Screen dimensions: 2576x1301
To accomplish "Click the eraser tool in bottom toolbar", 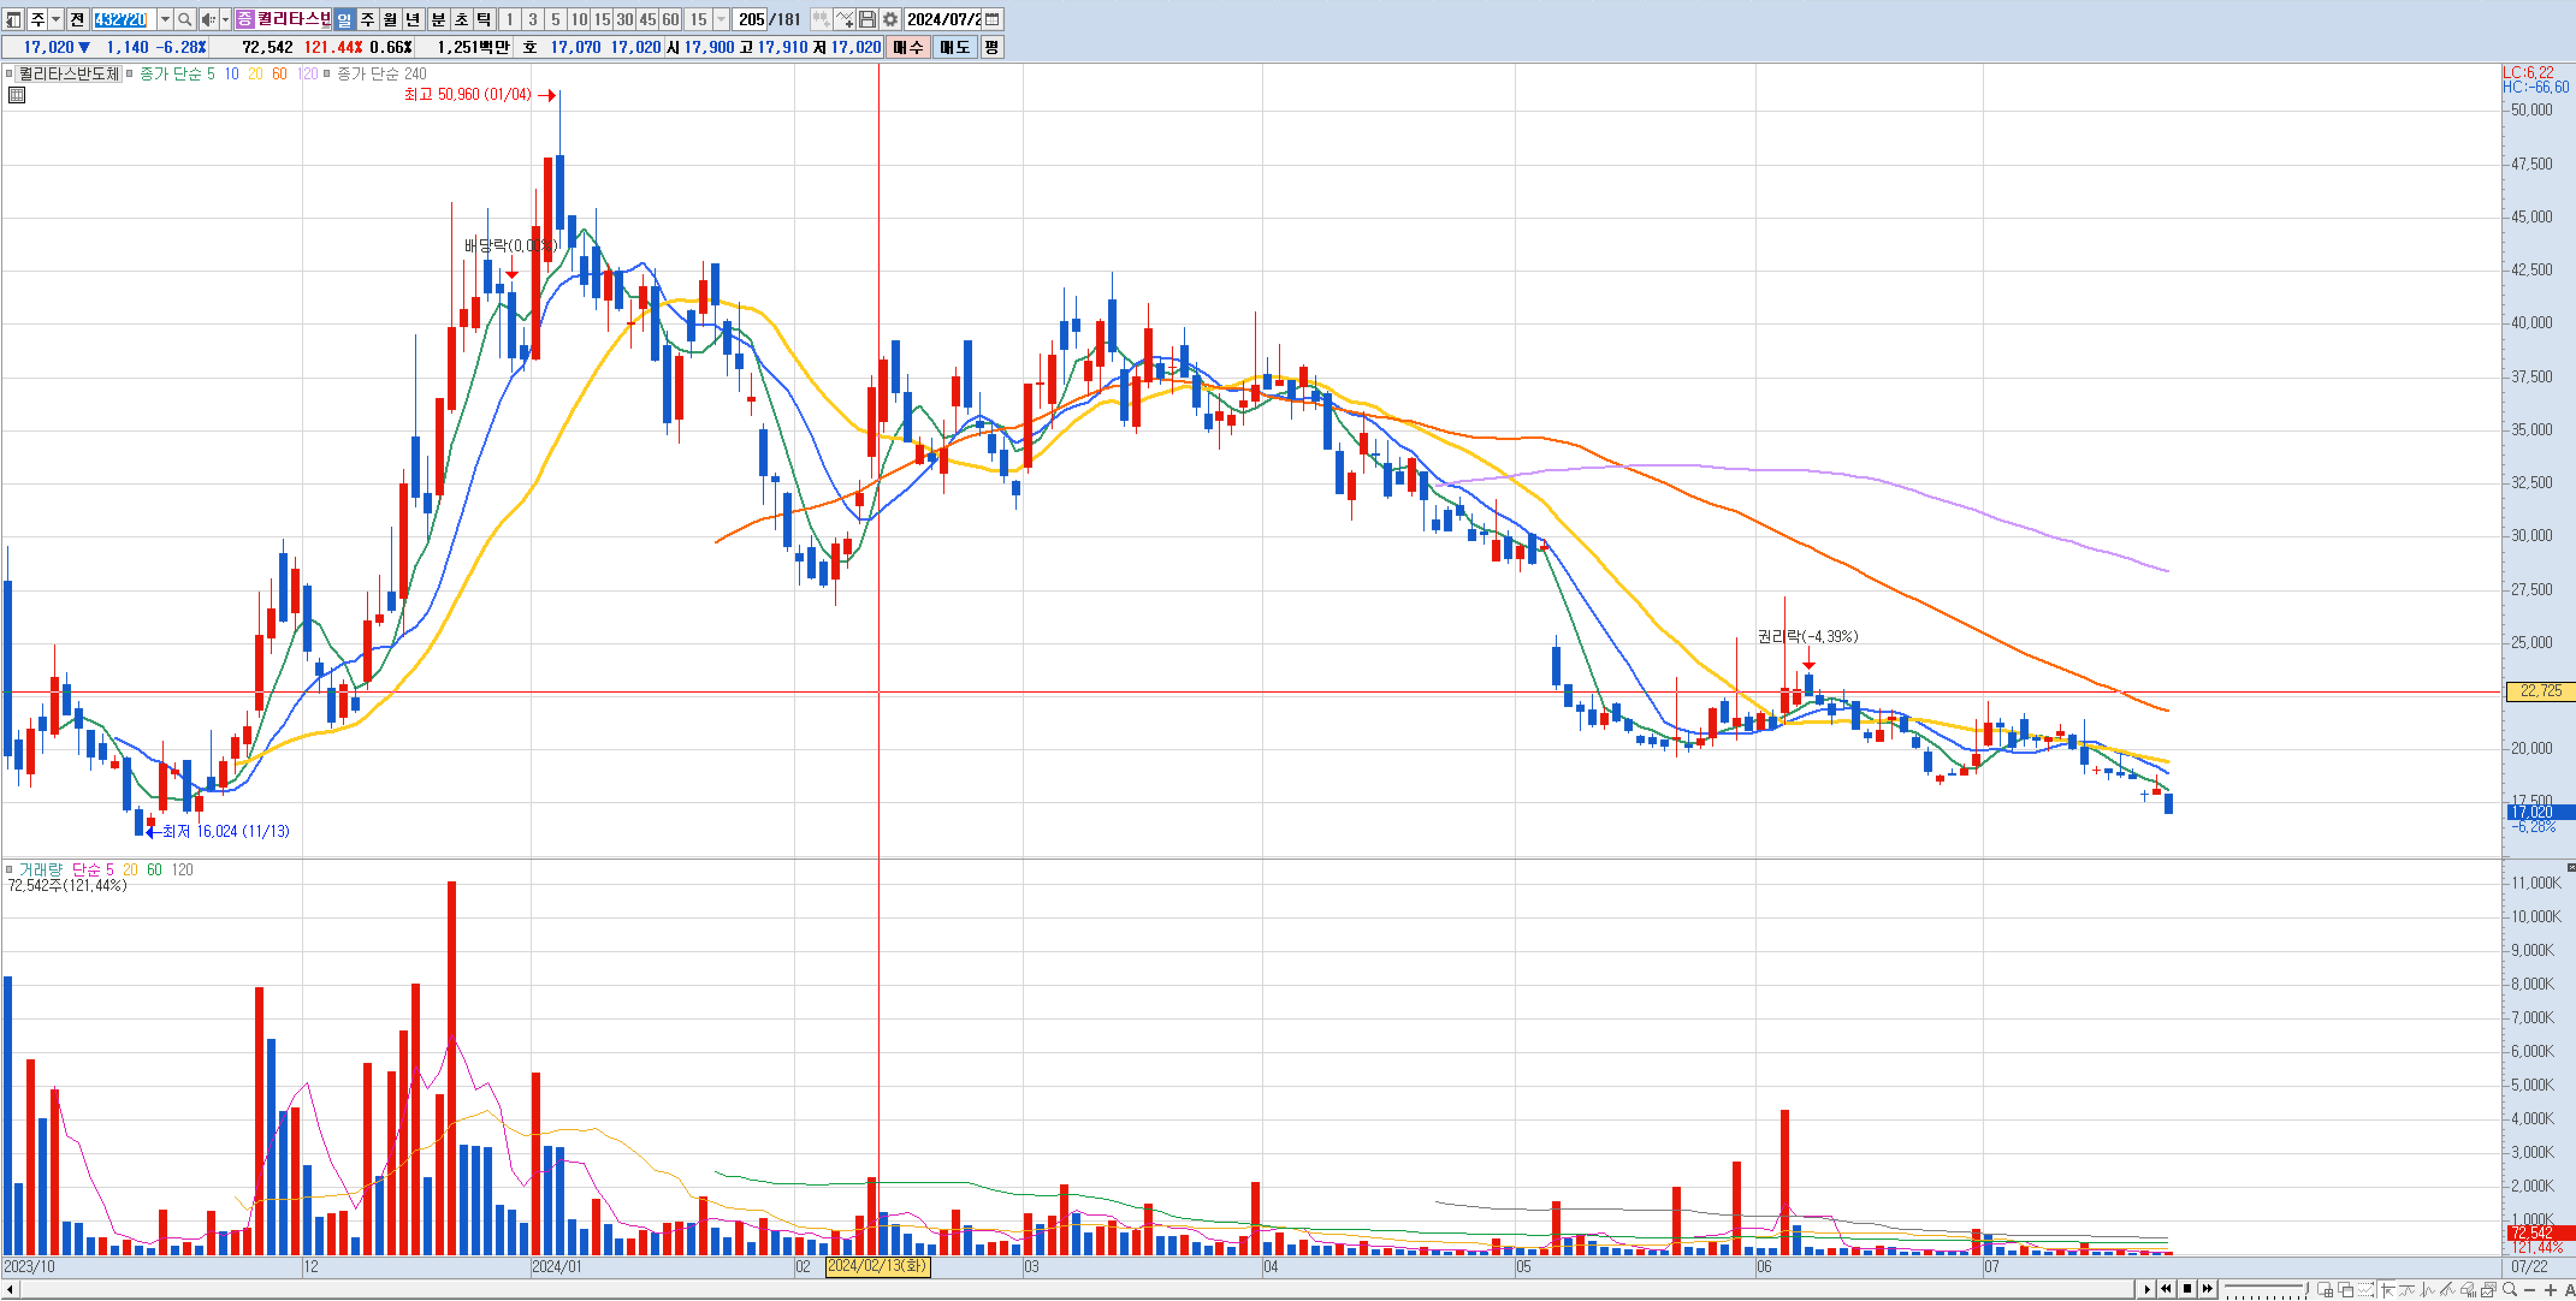I will click(x=2467, y=1289).
